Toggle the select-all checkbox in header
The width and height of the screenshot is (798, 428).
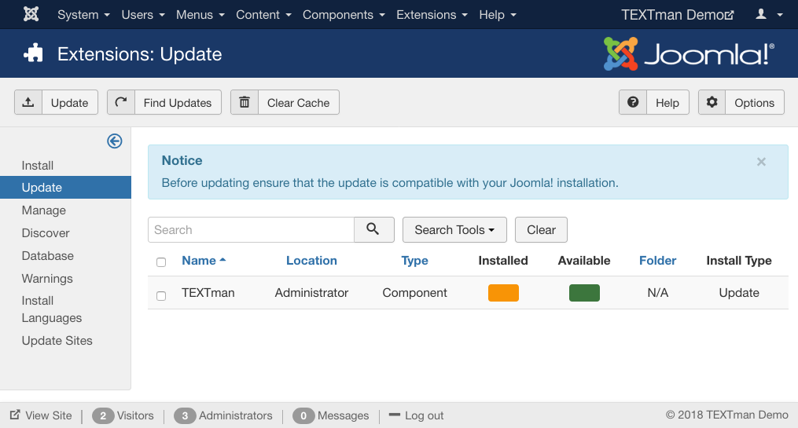[161, 262]
